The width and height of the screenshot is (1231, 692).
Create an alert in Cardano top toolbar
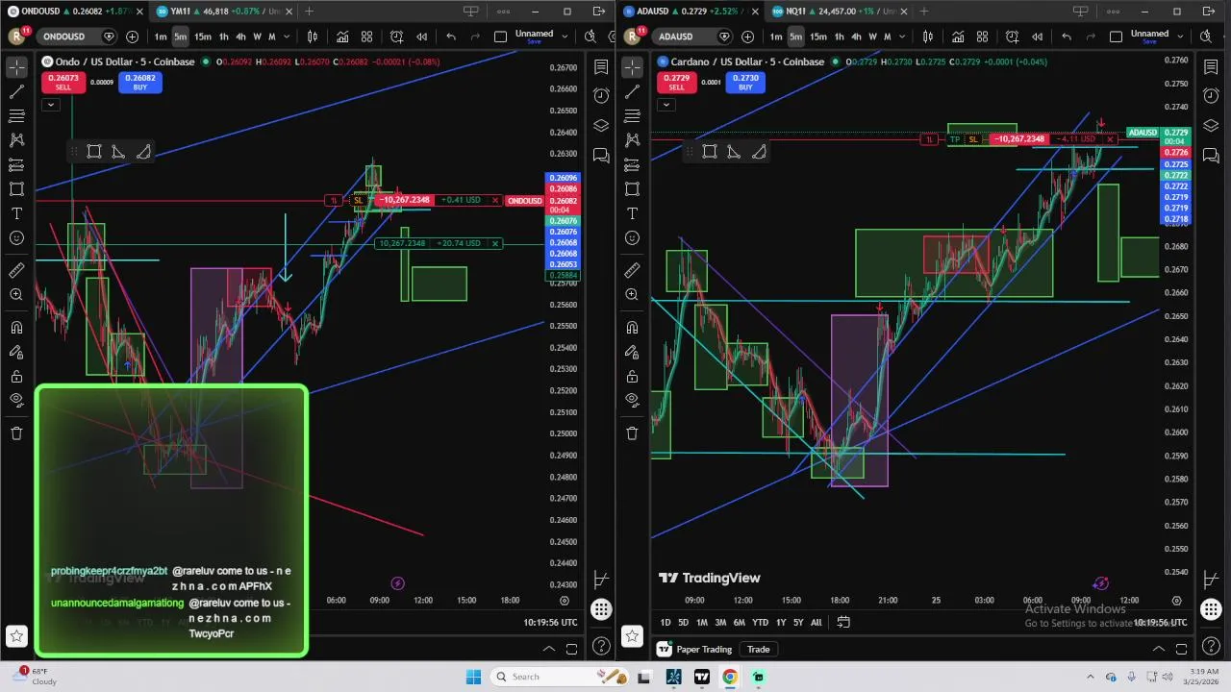click(x=1012, y=37)
